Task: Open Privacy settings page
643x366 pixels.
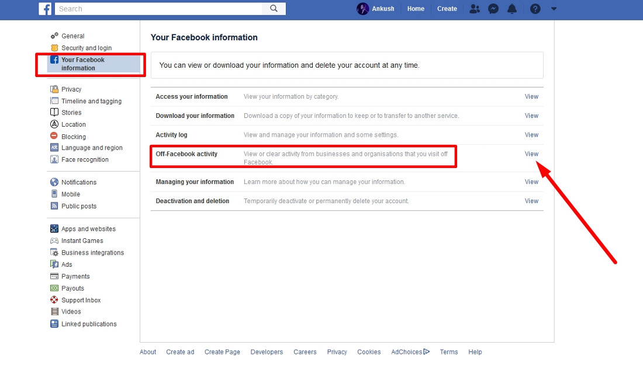Action: [x=71, y=89]
